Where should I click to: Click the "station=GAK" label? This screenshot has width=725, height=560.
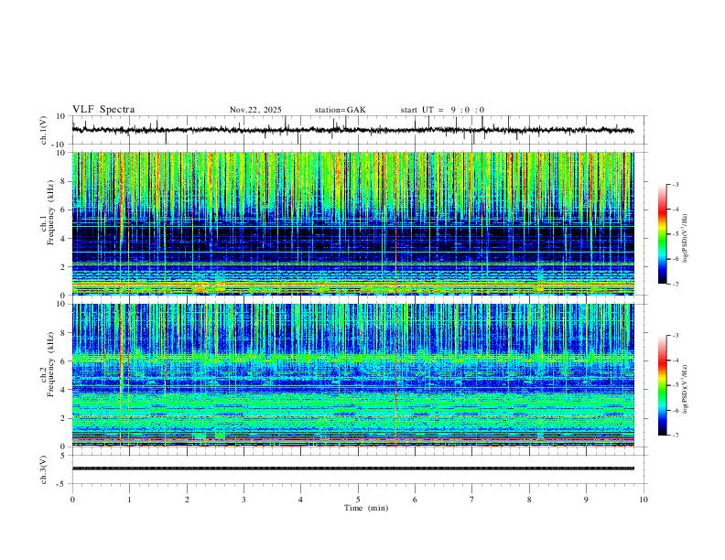tap(340, 110)
